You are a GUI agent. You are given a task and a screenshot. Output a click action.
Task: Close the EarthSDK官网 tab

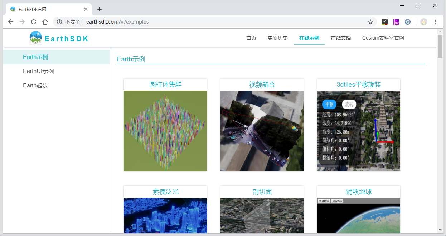(x=86, y=9)
